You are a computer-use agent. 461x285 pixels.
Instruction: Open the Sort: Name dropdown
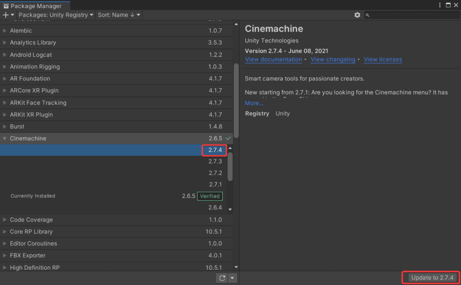[119, 15]
